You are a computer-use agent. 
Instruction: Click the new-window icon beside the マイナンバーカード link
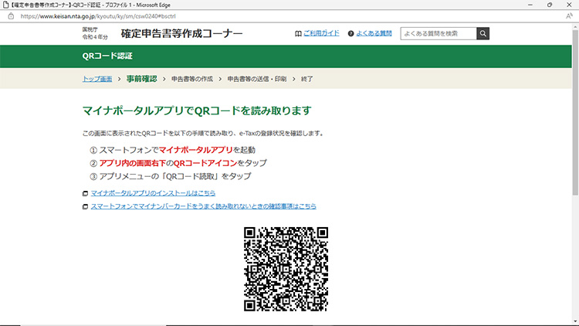(x=85, y=207)
